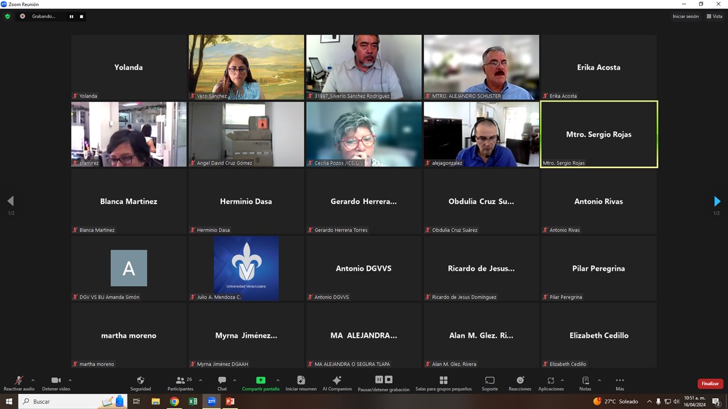Screen dimensions: 728x409
Task: Open the Notas tool
Action: 585,381
